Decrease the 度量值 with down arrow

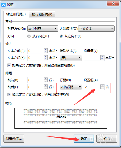[x=102, y=59]
